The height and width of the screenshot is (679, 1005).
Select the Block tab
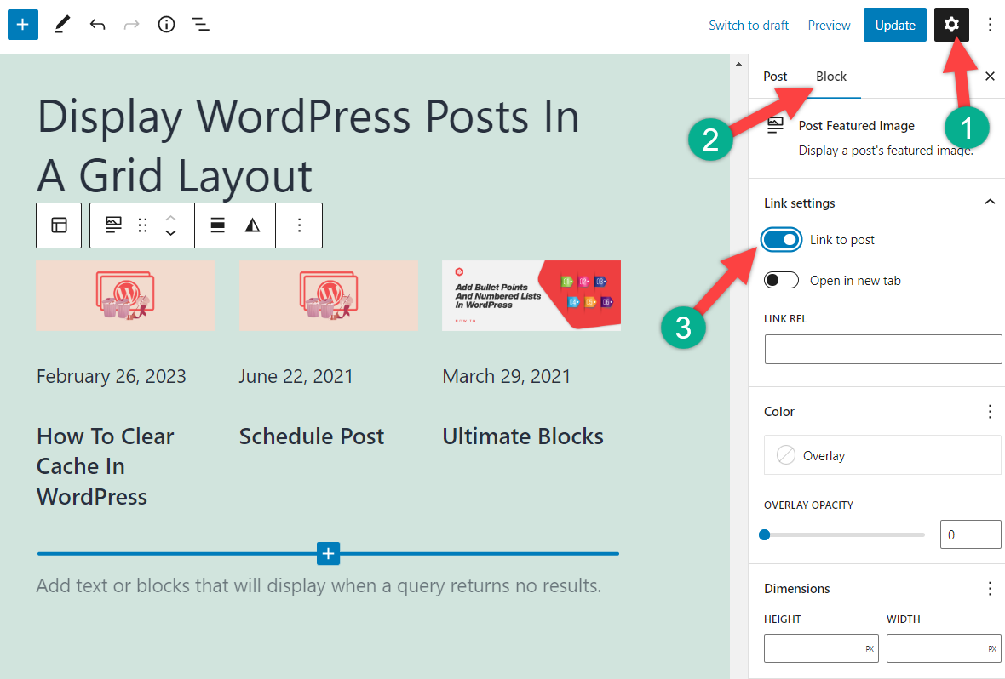click(831, 76)
